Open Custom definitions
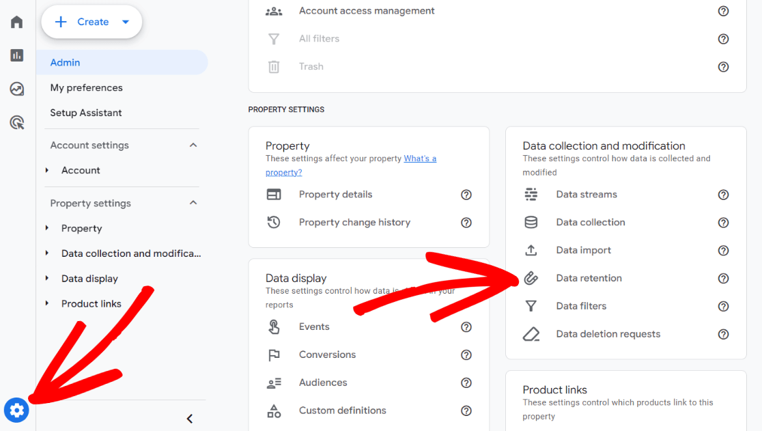 click(342, 411)
